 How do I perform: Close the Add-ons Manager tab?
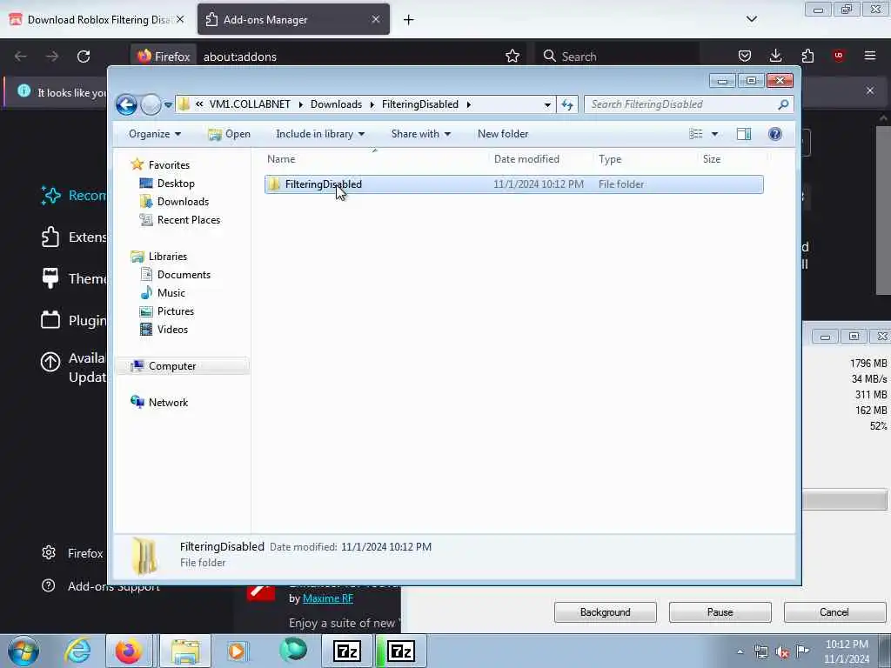(x=376, y=19)
